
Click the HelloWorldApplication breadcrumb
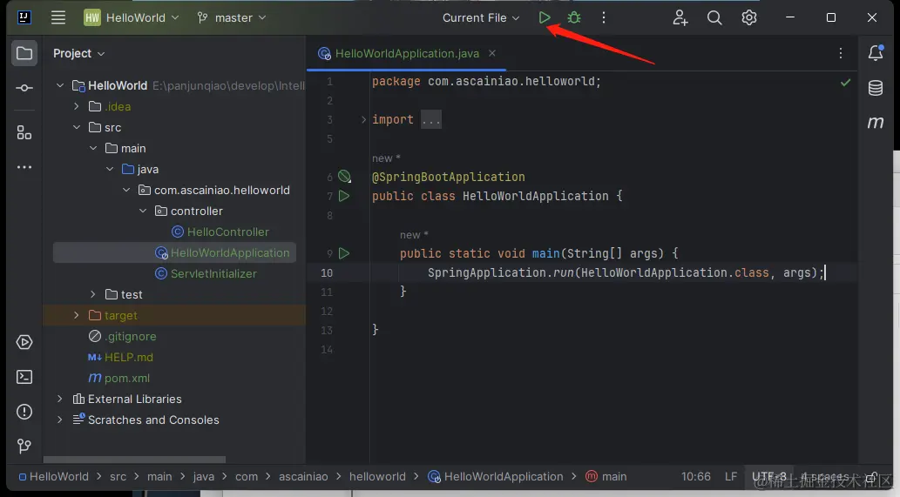[504, 476]
